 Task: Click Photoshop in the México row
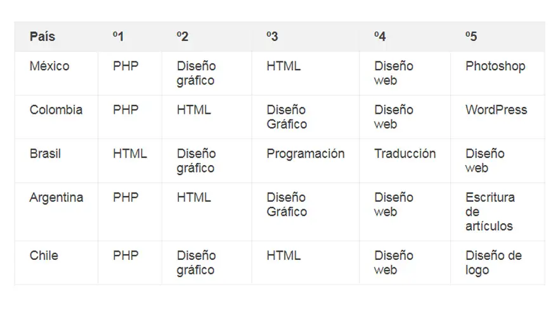click(495, 66)
